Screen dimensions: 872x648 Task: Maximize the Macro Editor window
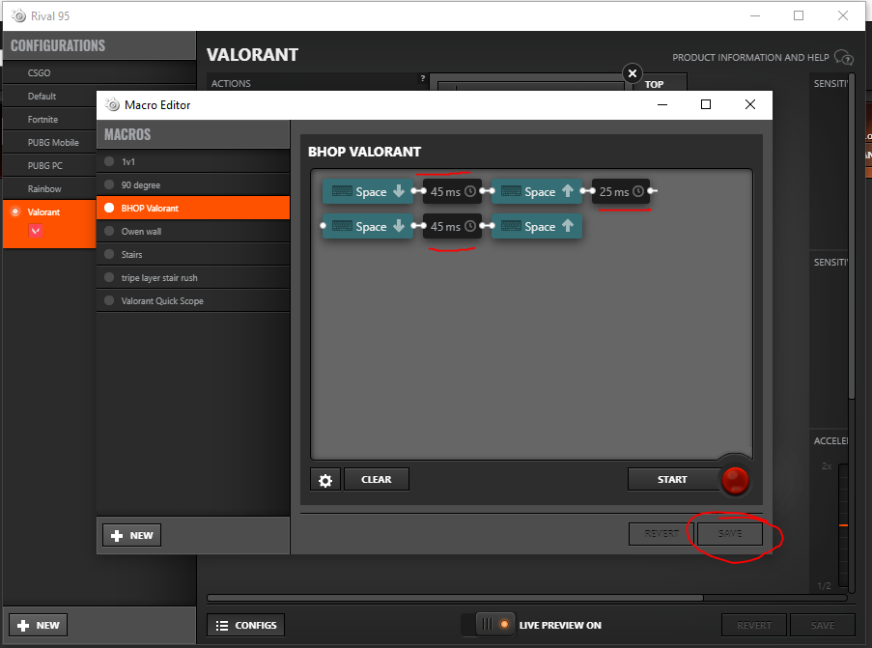point(706,104)
